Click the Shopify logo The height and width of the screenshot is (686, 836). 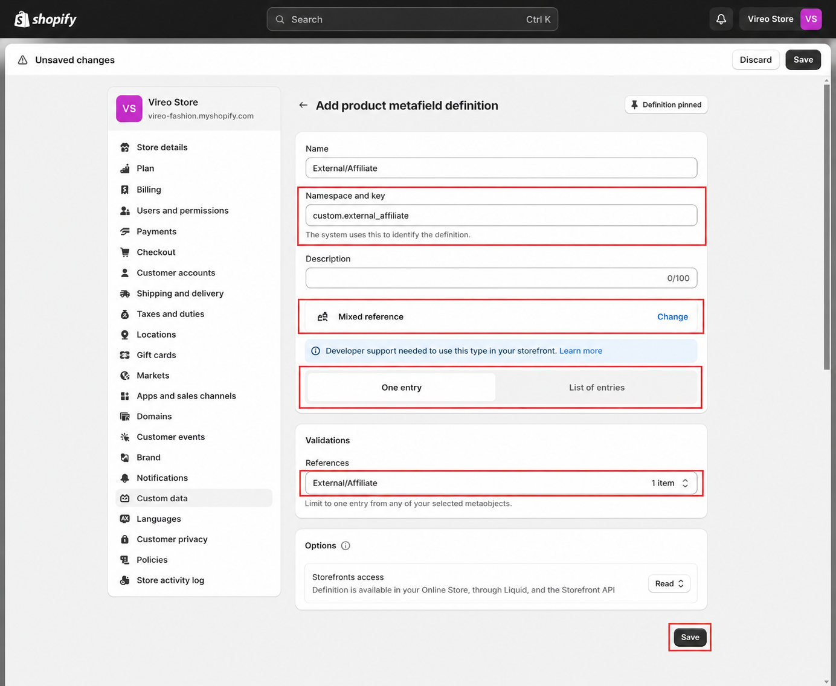pyautogui.click(x=45, y=19)
